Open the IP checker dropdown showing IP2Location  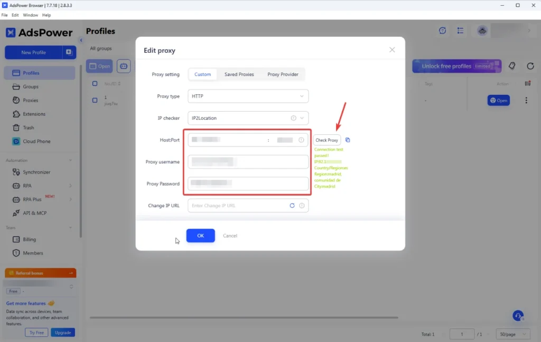(247, 118)
